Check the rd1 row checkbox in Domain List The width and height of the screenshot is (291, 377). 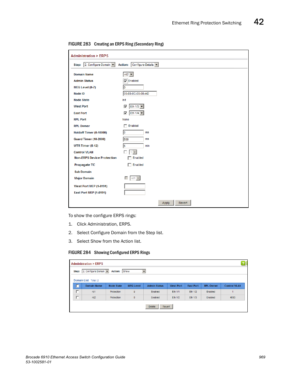77,292
